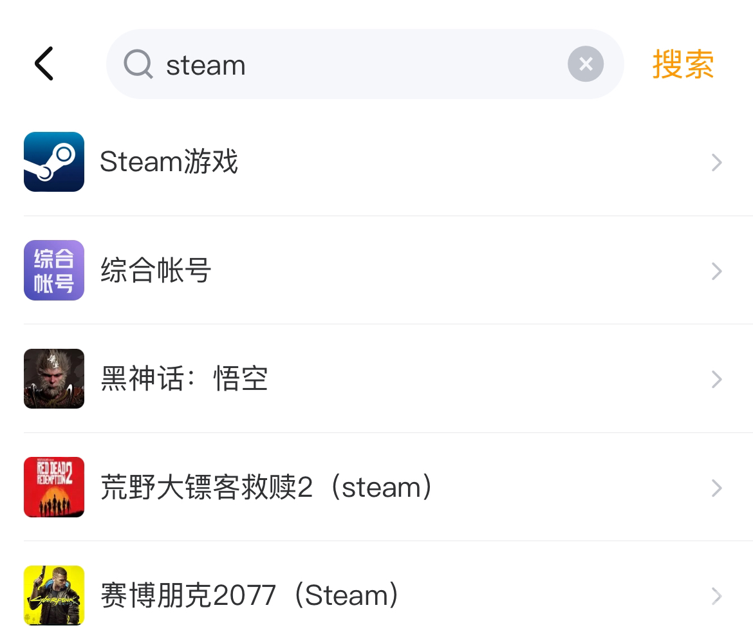Open 荒野大镖客救赎2（steam）result text
The image size is (753, 639).
click(x=266, y=487)
